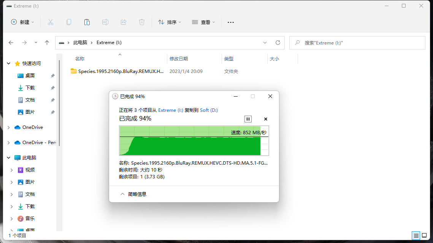The width and height of the screenshot is (433, 243).
Task: Click the Copy icon in toolbar
Action: click(x=69, y=22)
